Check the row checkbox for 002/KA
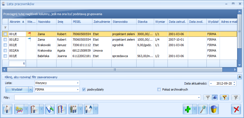The height and width of the screenshot is (118, 244). pos(5,50)
